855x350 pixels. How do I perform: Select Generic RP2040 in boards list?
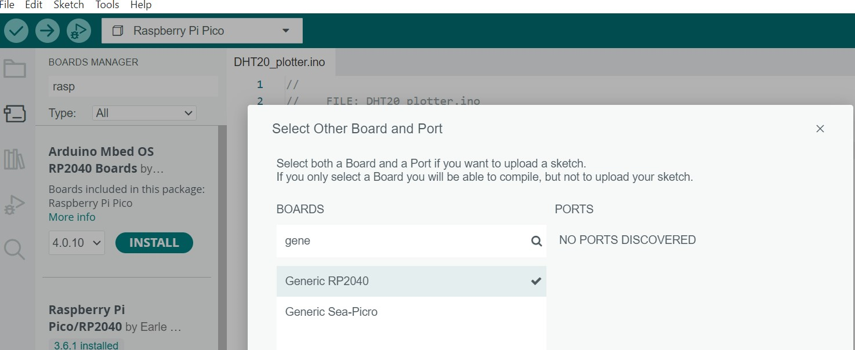point(411,281)
